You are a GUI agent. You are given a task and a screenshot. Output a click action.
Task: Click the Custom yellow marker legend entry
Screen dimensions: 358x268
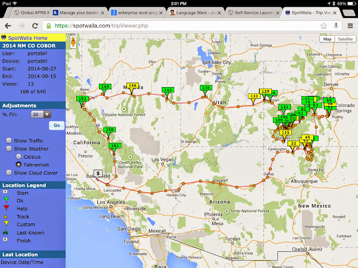[26, 224]
